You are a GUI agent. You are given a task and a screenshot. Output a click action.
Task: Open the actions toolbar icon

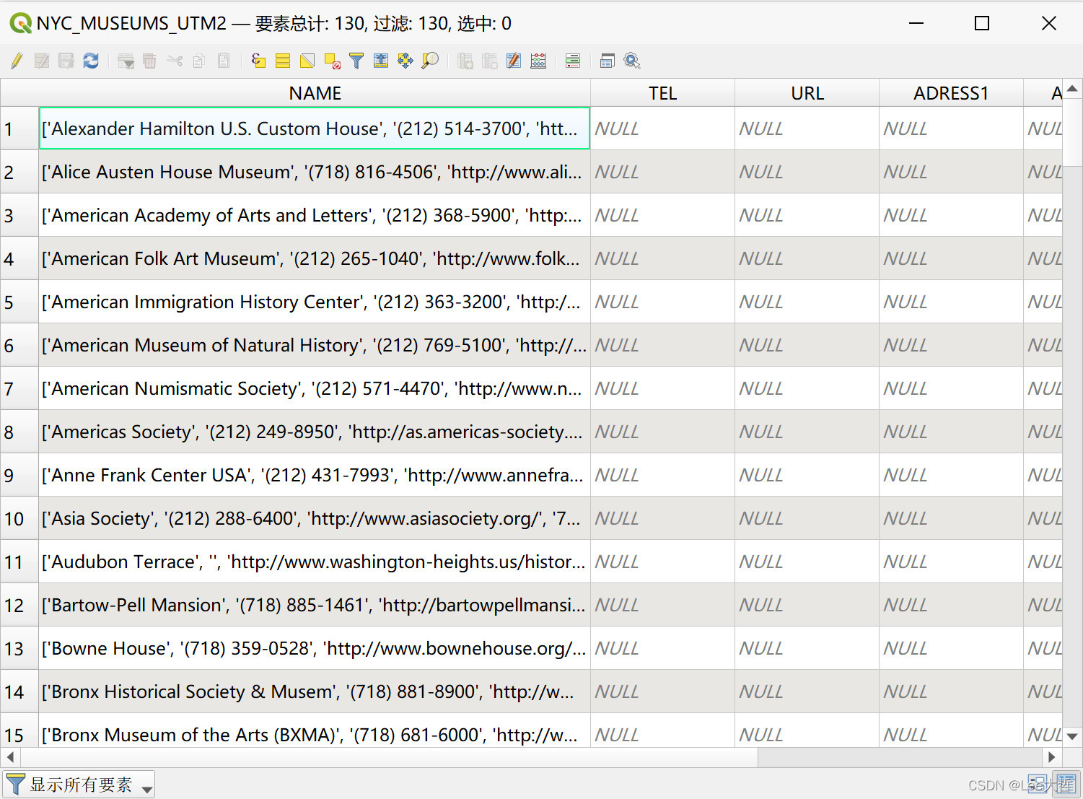[x=632, y=61]
